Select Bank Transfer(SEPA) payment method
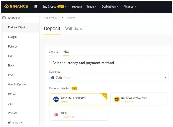The height and width of the screenshot is (127, 173). point(78,99)
